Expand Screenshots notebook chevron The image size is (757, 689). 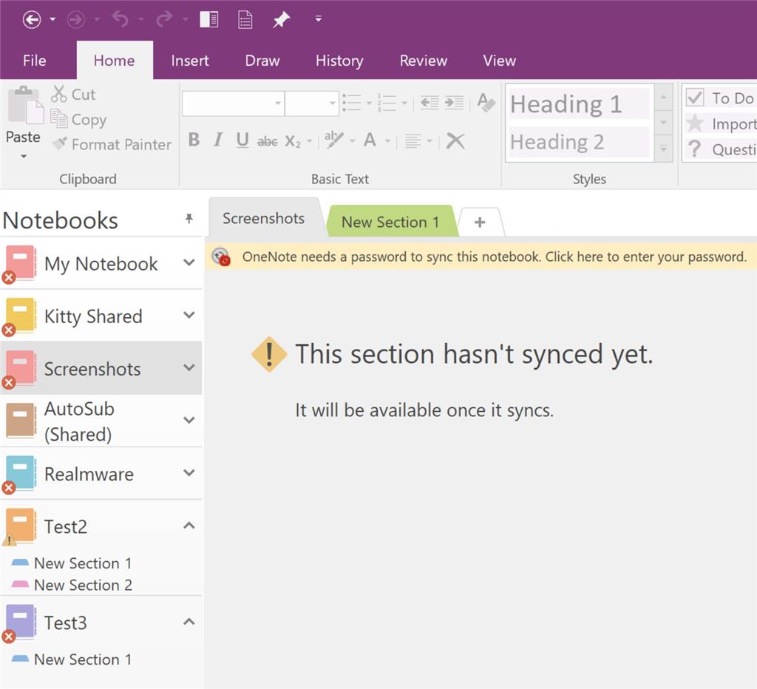(189, 367)
